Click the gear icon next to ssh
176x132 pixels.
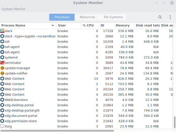coord(2,41)
